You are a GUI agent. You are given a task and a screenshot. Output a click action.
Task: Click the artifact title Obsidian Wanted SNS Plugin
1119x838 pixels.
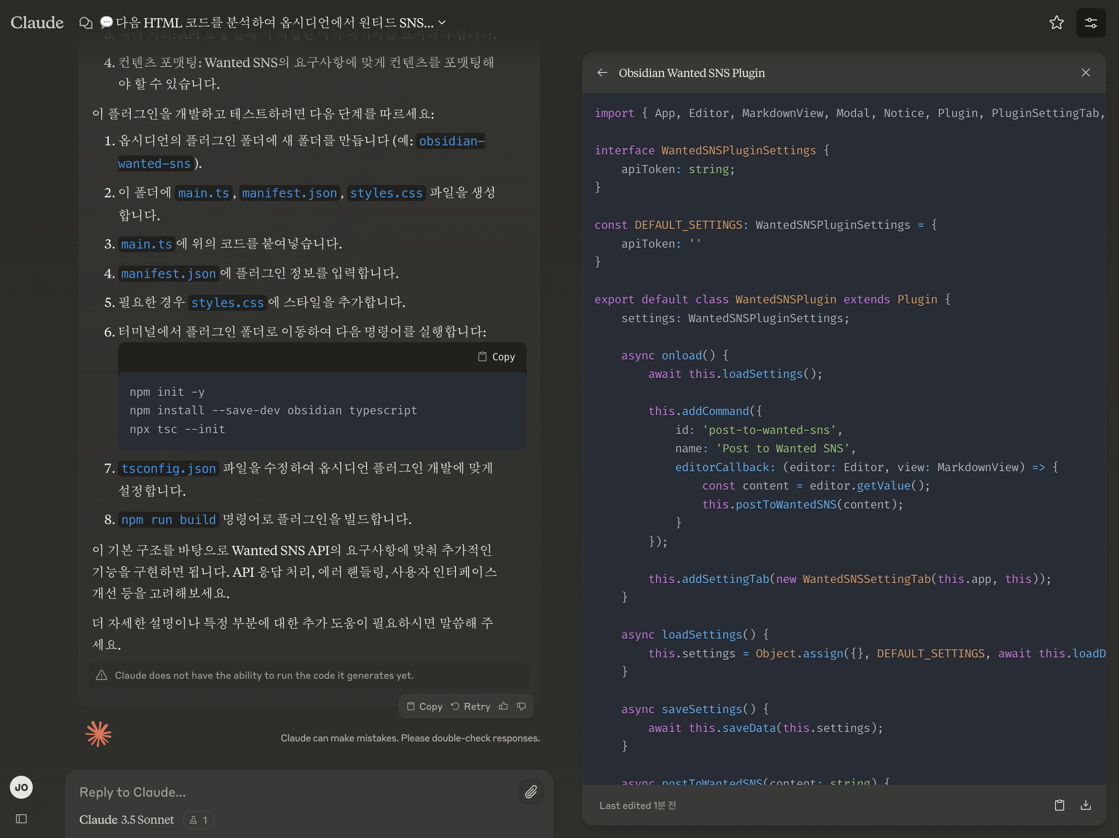coord(691,73)
